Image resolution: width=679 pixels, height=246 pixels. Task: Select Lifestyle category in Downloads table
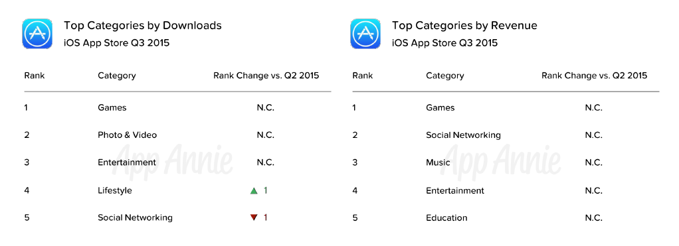(x=115, y=191)
